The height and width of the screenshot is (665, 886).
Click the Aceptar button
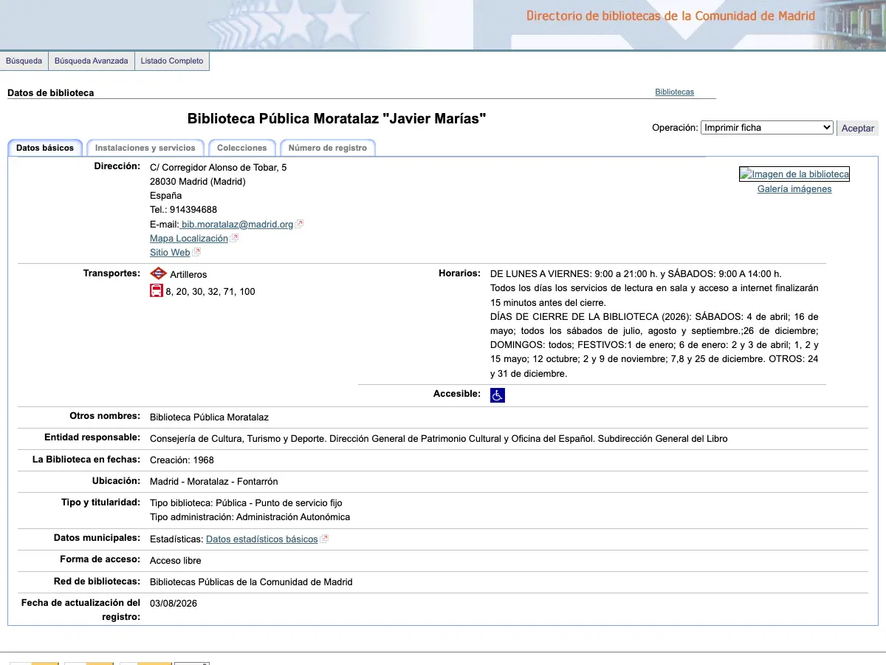point(858,128)
